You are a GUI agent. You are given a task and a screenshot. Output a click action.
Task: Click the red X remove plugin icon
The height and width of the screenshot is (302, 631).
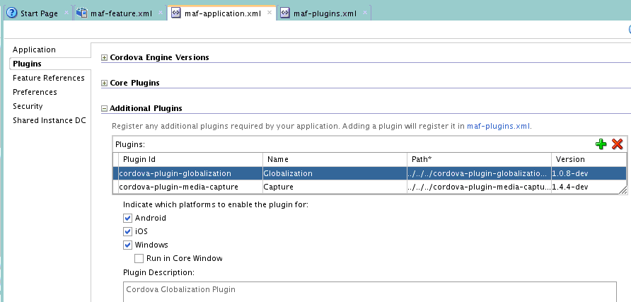pyautogui.click(x=617, y=144)
